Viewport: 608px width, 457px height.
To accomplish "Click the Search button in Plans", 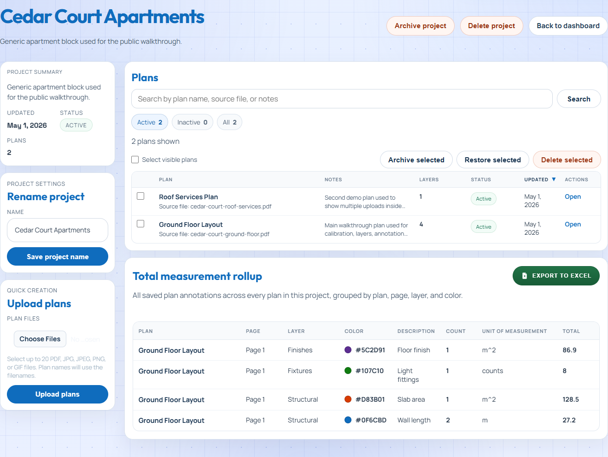I will coord(579,99).
